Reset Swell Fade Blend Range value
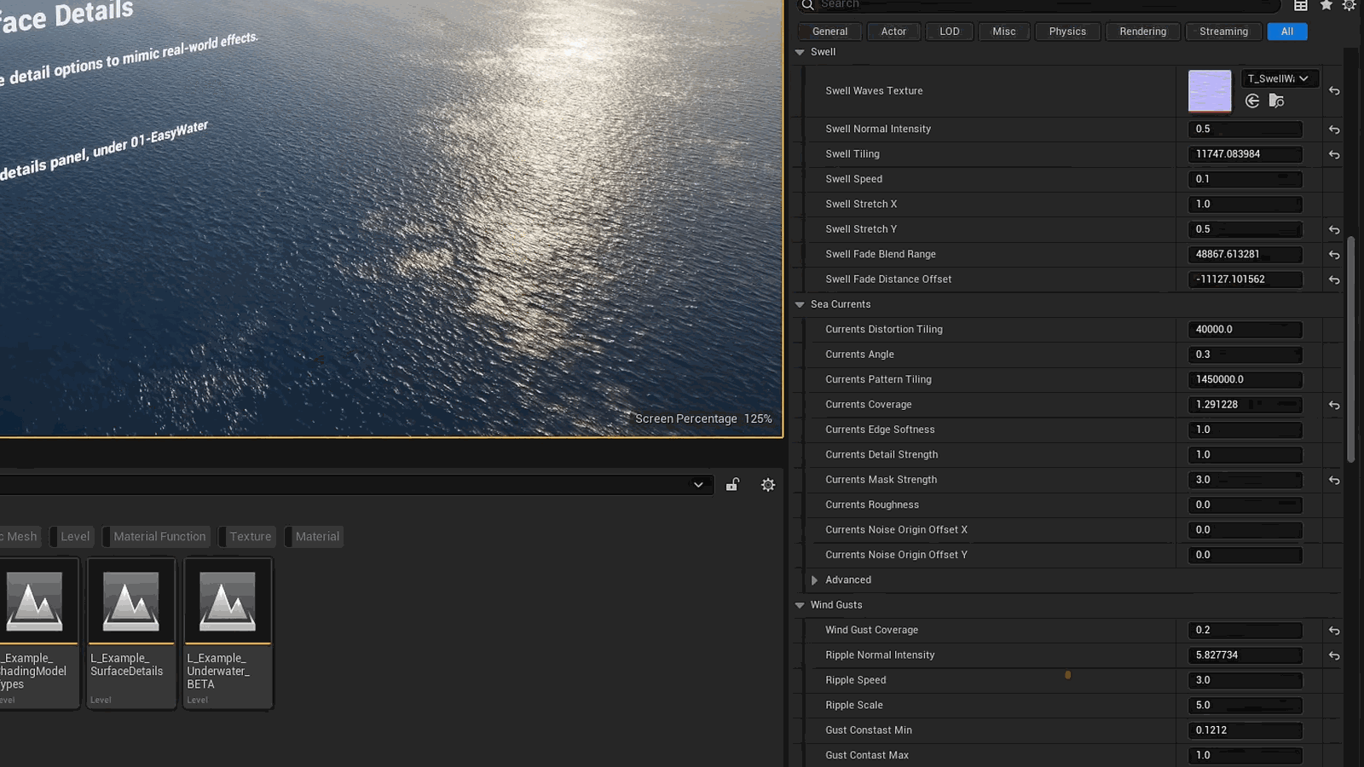This screenshot has width=1364, height=767. pos(1334,255)
